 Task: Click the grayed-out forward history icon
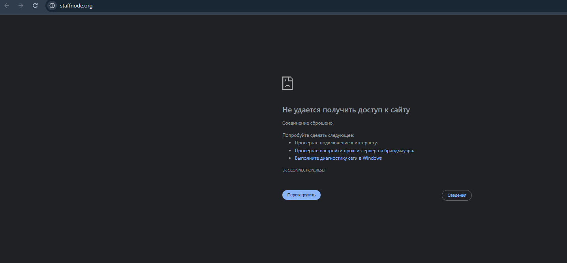click(x=21, y=6)
